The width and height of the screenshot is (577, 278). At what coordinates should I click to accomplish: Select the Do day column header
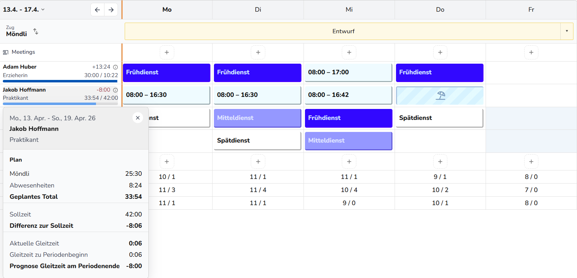point(440,10)
